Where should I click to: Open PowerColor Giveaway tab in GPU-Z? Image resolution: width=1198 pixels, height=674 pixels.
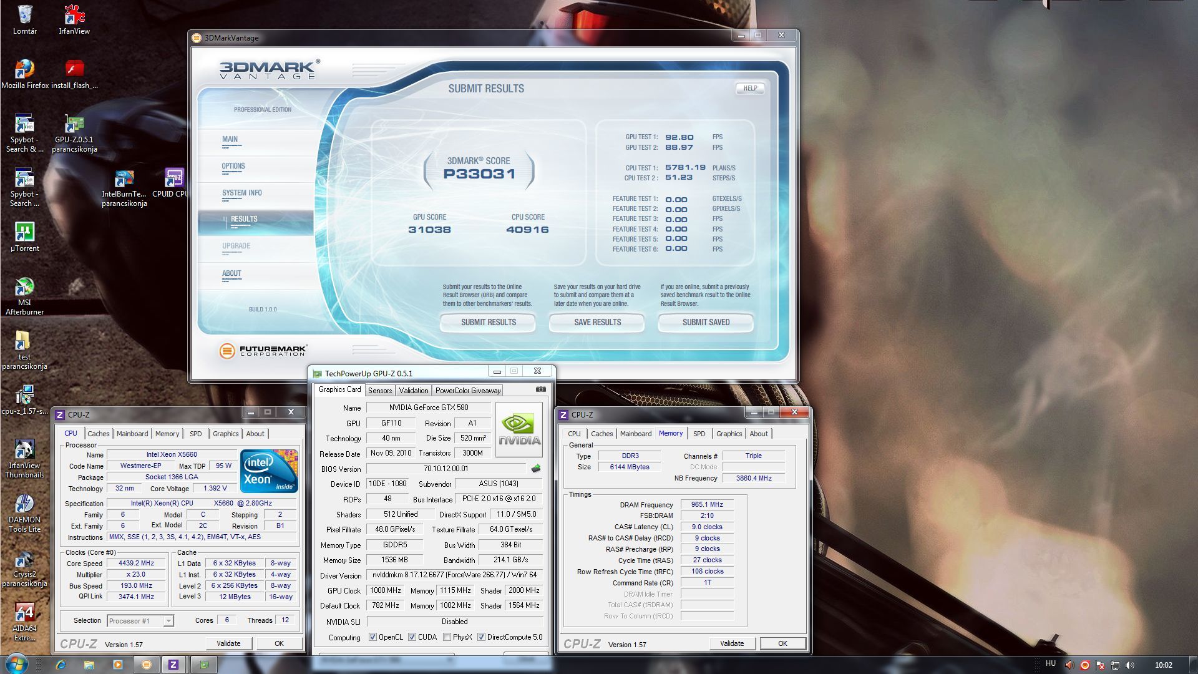468,391
